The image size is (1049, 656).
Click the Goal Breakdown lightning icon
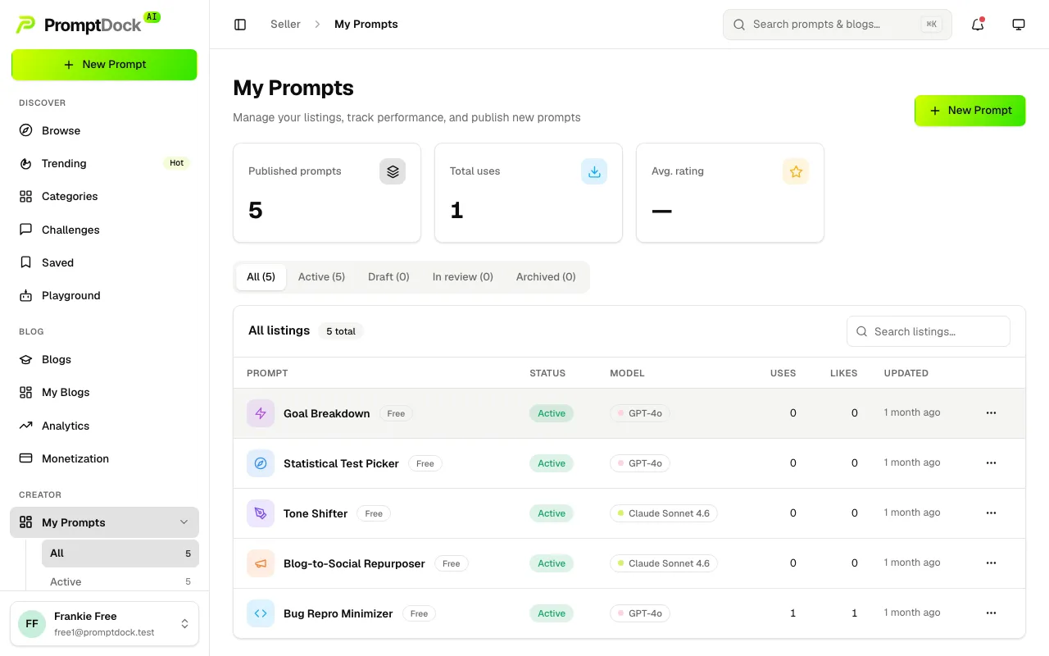(x=261, y=413)
